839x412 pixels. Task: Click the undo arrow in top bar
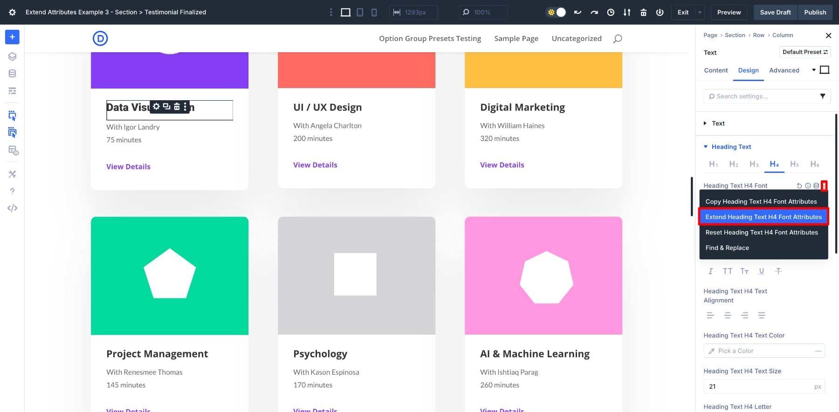coord(578,13)
